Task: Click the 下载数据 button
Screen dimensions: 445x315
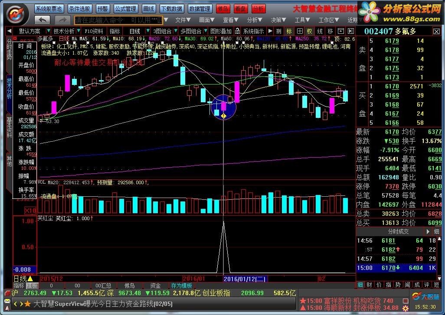Action: click(x=171, y=9)
